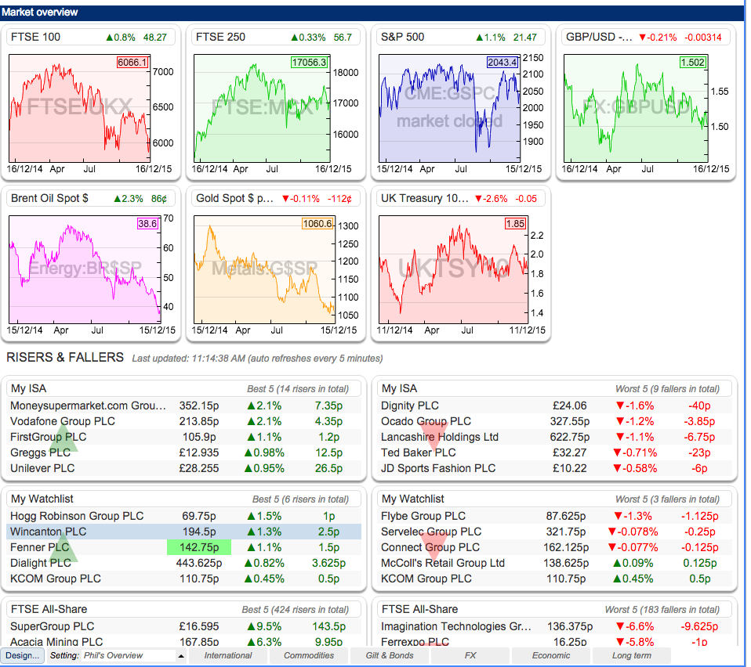751x667 pixels.
Task: Switch to the International tab
Action: pyautogui.click(x=228, y=655)
